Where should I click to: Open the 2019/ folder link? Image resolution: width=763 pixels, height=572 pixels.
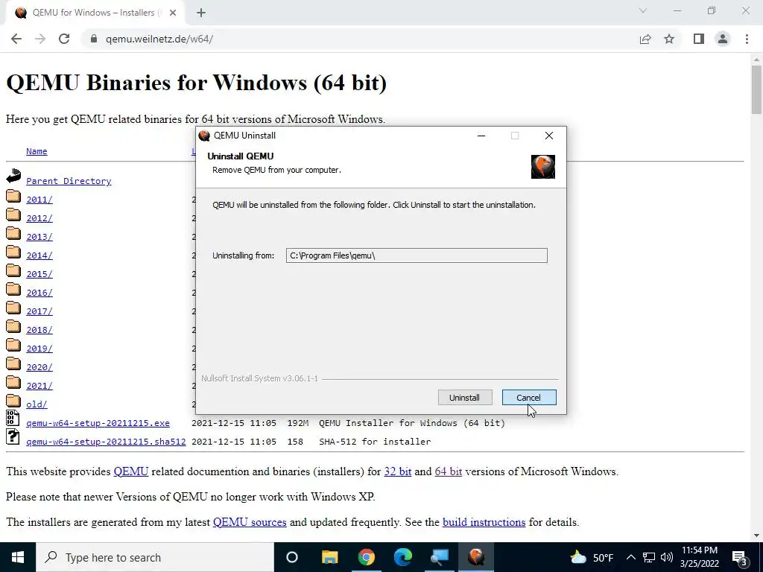click(39, 349)
